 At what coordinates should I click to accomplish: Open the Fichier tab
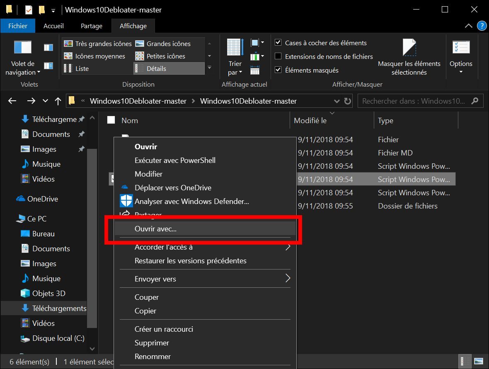tap(18, 26)
